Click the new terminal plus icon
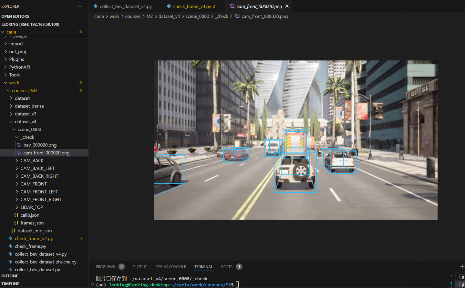Viewport: 465px width, 288px height. 462,266
